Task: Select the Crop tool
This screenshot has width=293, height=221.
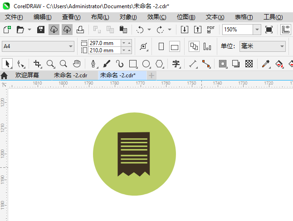Action: click(37, 64)
